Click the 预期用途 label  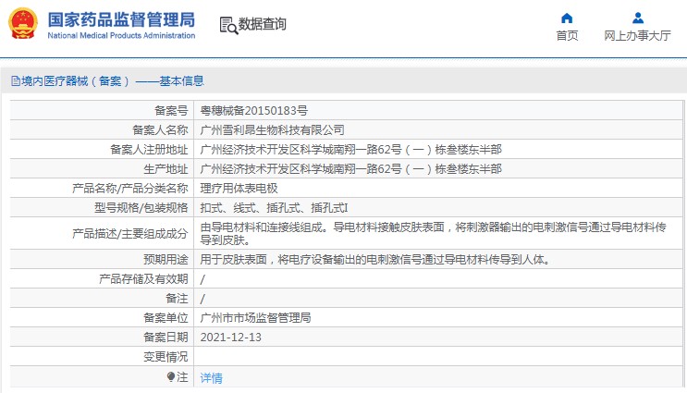[166, 260]
